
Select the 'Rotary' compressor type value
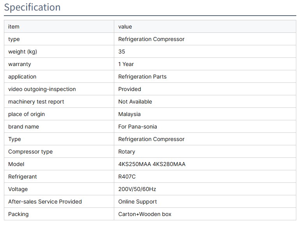127,152
